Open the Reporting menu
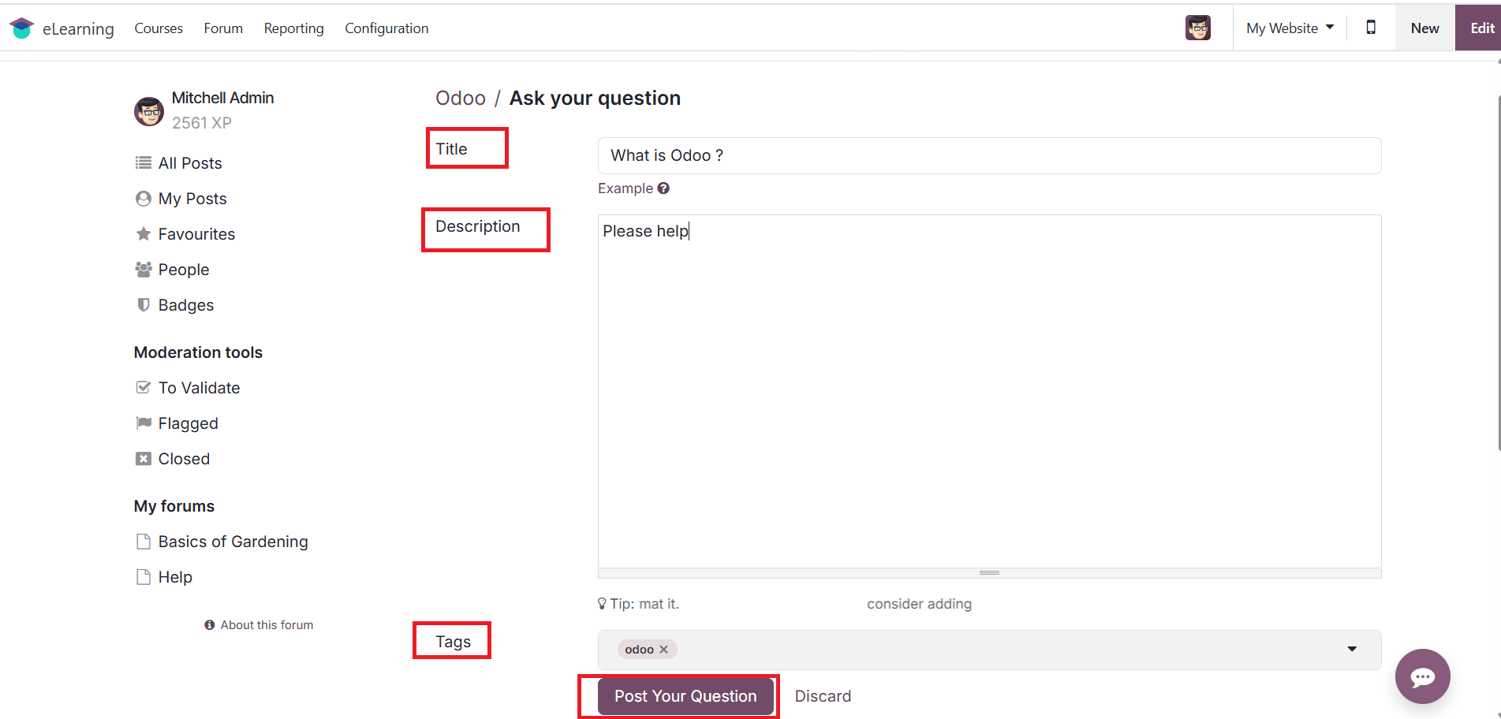The width and height of the screenshot is (1501, 719). click(293, 28)
